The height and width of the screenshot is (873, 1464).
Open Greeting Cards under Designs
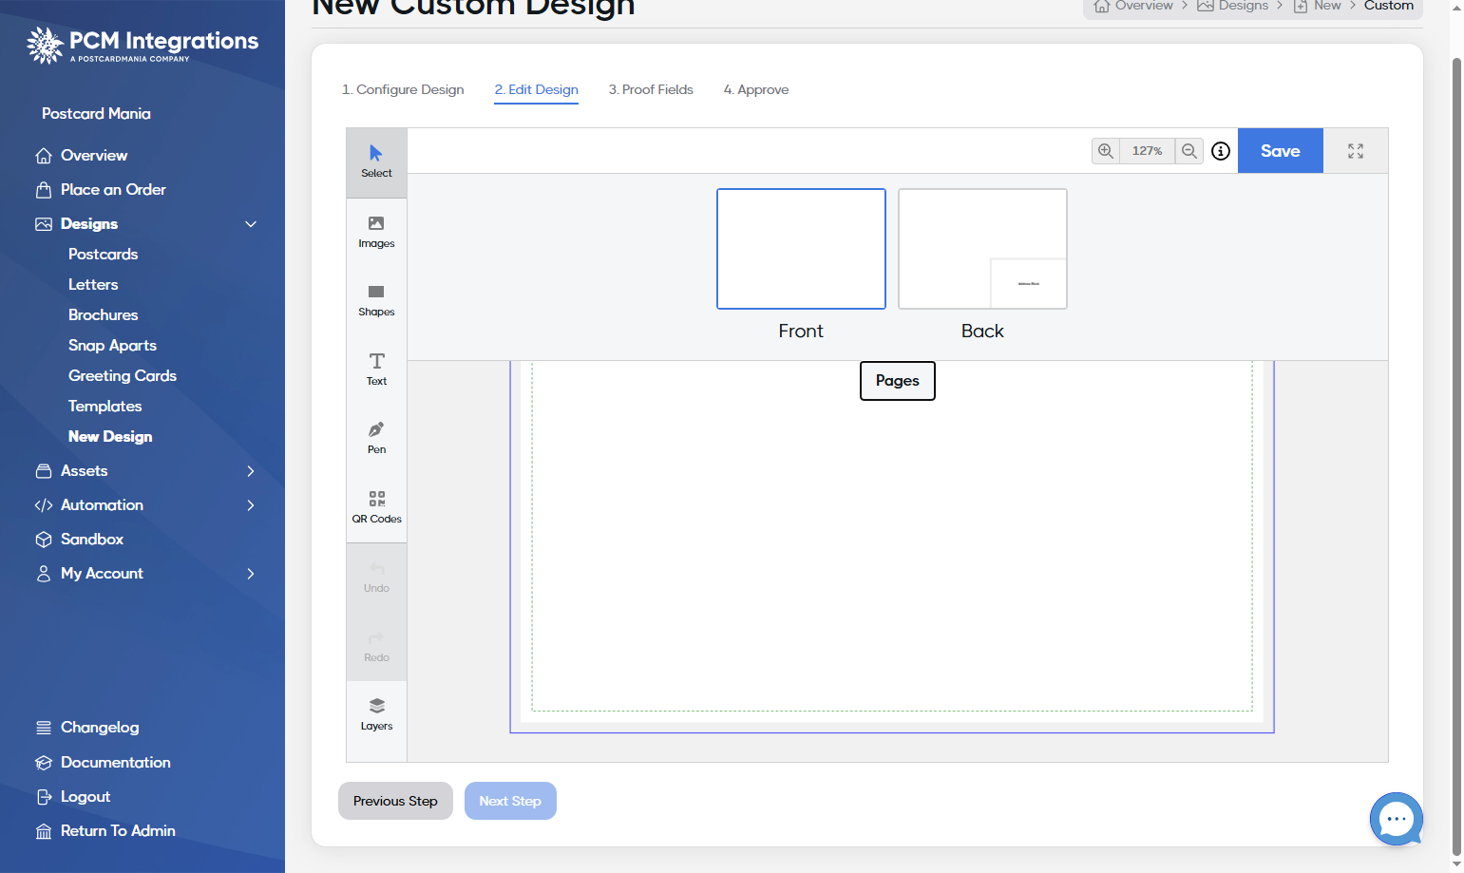(x=123, y=376)
